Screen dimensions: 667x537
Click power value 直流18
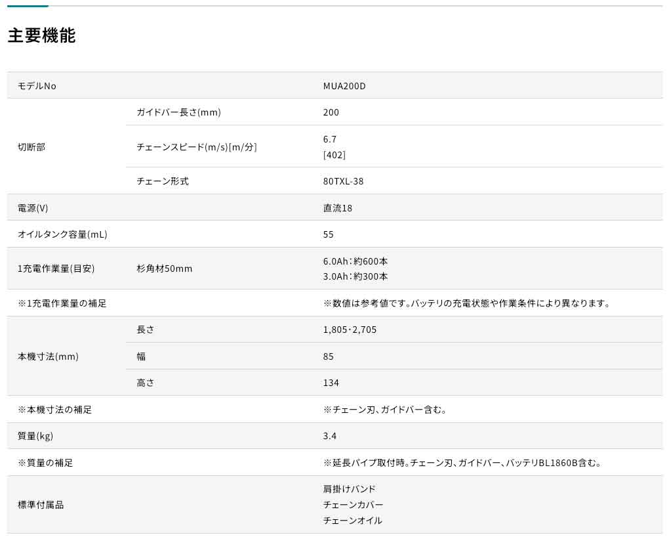coord(338,208)
